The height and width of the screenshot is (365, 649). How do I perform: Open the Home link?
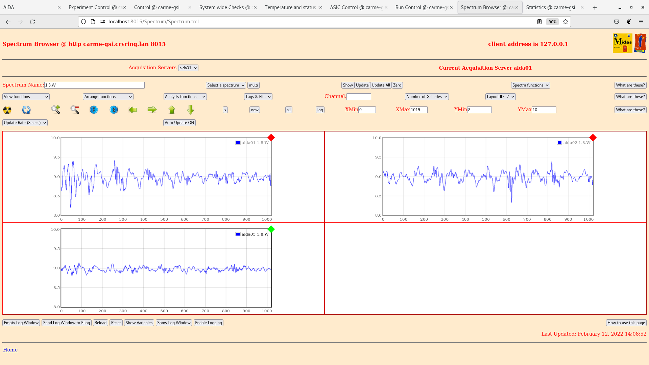[10, 349]
